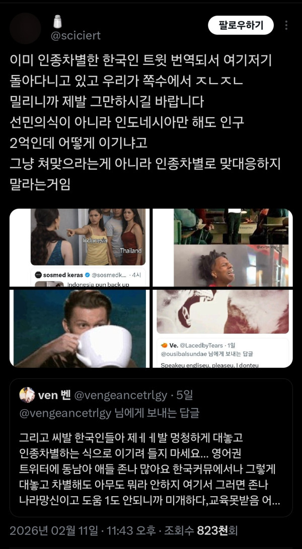
Task: Open the three-dot more options menu
Action: click(x=286, y=25)
